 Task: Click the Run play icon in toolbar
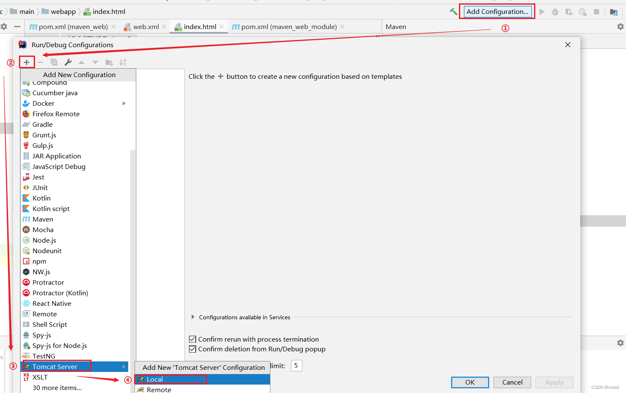[542, 12]
